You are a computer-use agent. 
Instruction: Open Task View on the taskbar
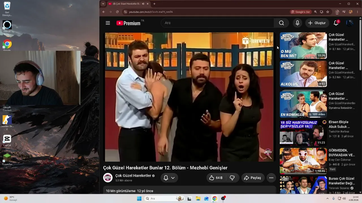(x=189, y=198)
